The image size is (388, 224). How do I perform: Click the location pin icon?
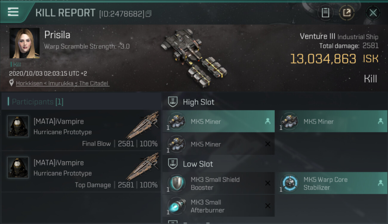[11, 83]
